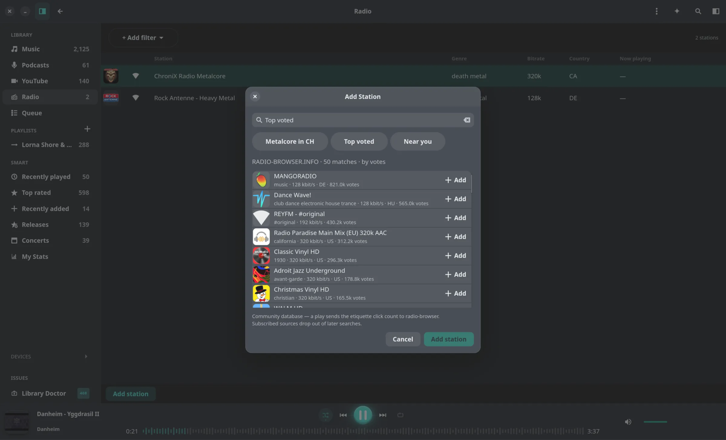The image size is (726, 440).
Task: Adjust the volume slider
Action: [x=655, y=422]
